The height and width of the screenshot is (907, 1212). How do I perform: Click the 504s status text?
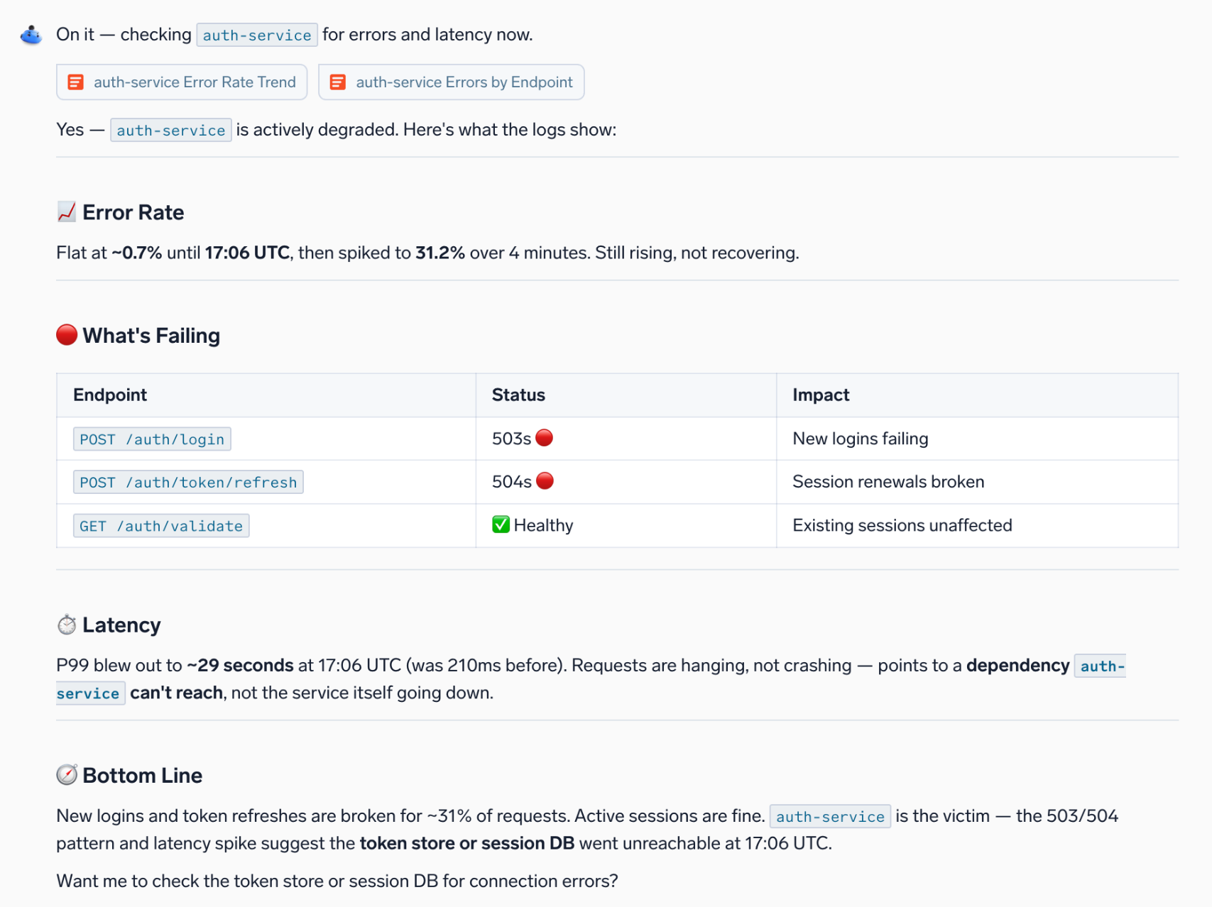(x=511, y=482)
